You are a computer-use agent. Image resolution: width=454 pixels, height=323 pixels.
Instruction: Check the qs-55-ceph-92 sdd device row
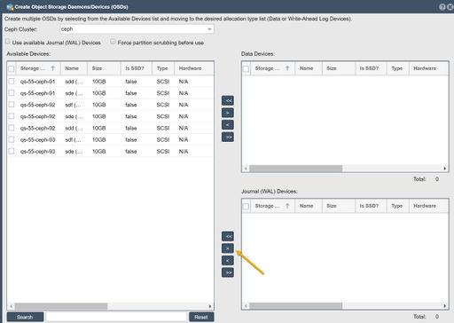point(12,128)
